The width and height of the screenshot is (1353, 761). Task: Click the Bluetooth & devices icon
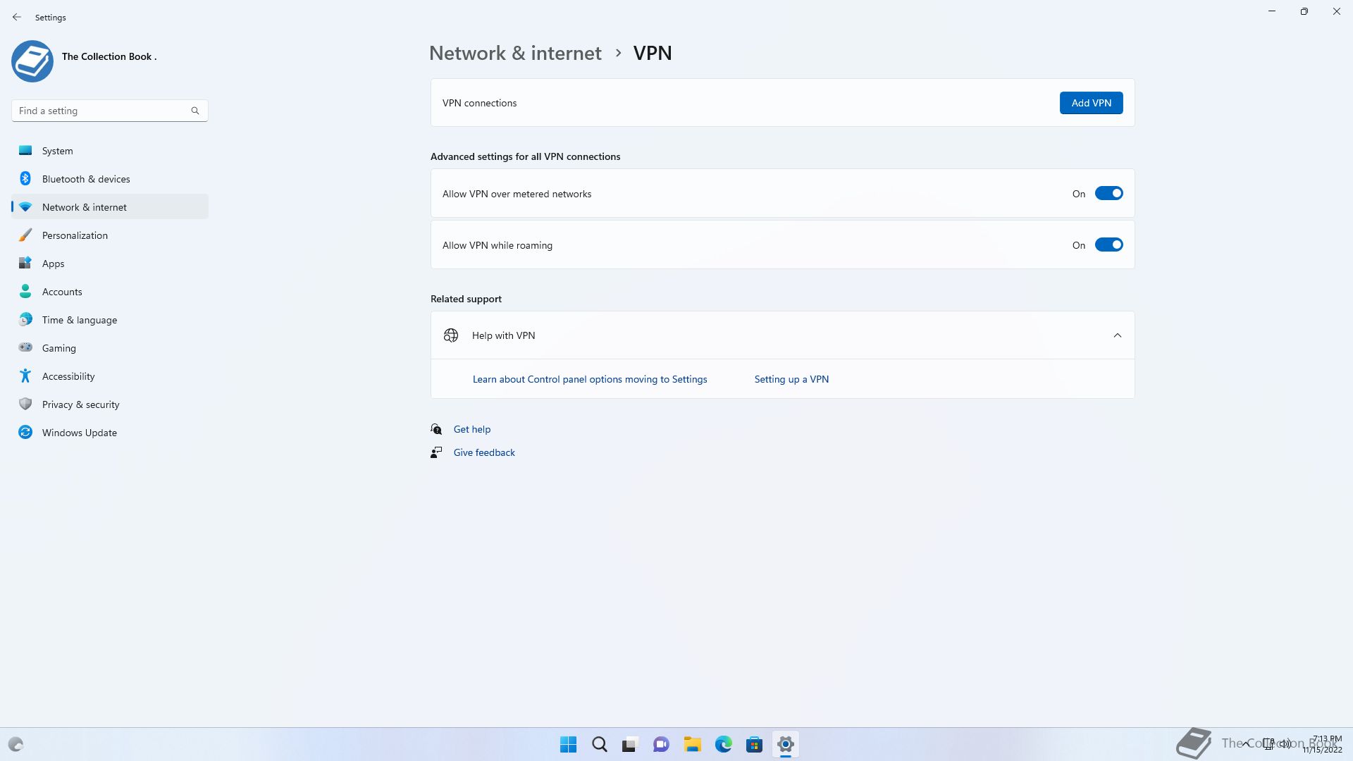[25, 179]
